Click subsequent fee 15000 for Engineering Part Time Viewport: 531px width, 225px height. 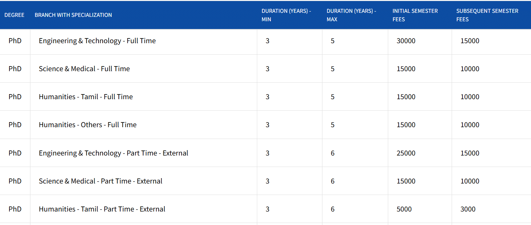(x=470, y=153)
